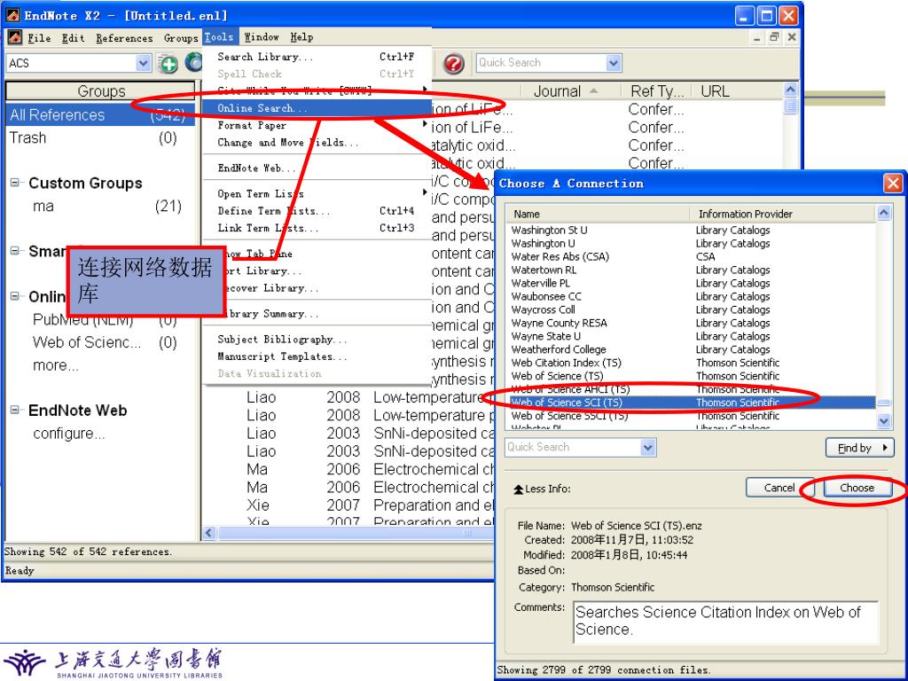Choose Format Paper menu entry
The image size is (908, 681).
(x=317, y=125)
